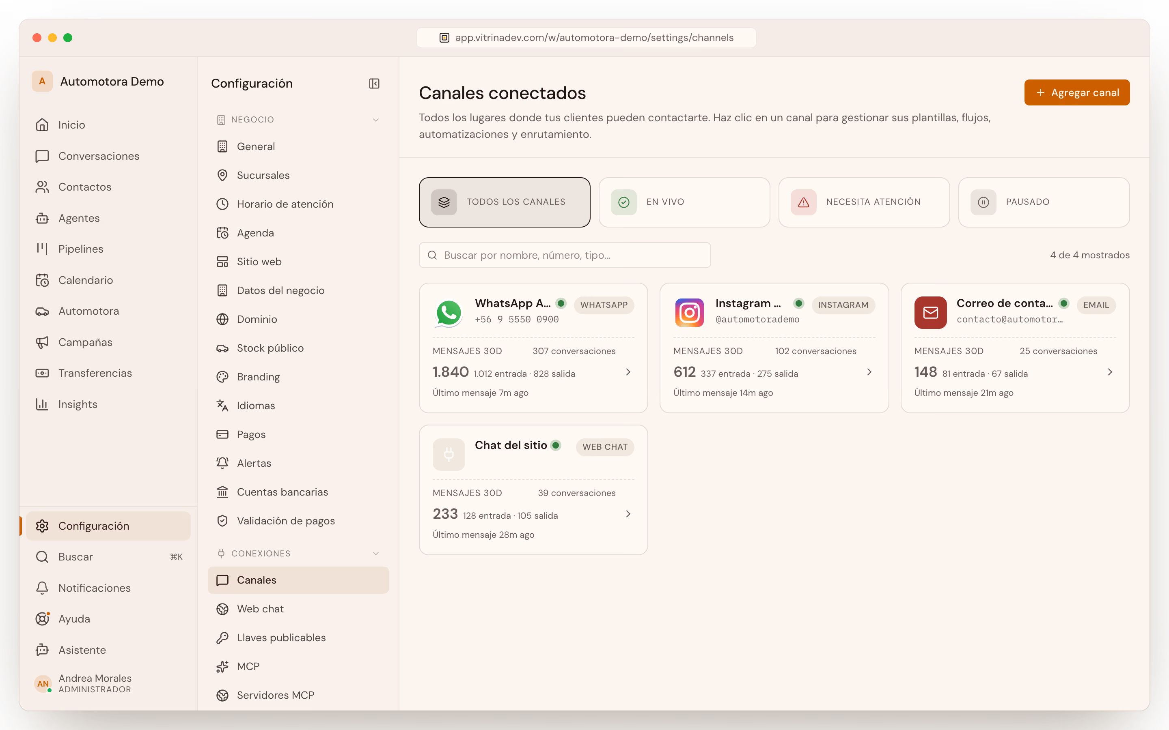This screenshot has height=730, width=1169.
Task: Open General business settings
Action: [x=298, y=146]
